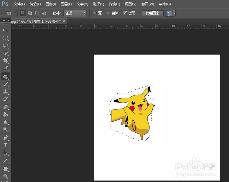Select the Quick Selection tool

pos(6,53)
